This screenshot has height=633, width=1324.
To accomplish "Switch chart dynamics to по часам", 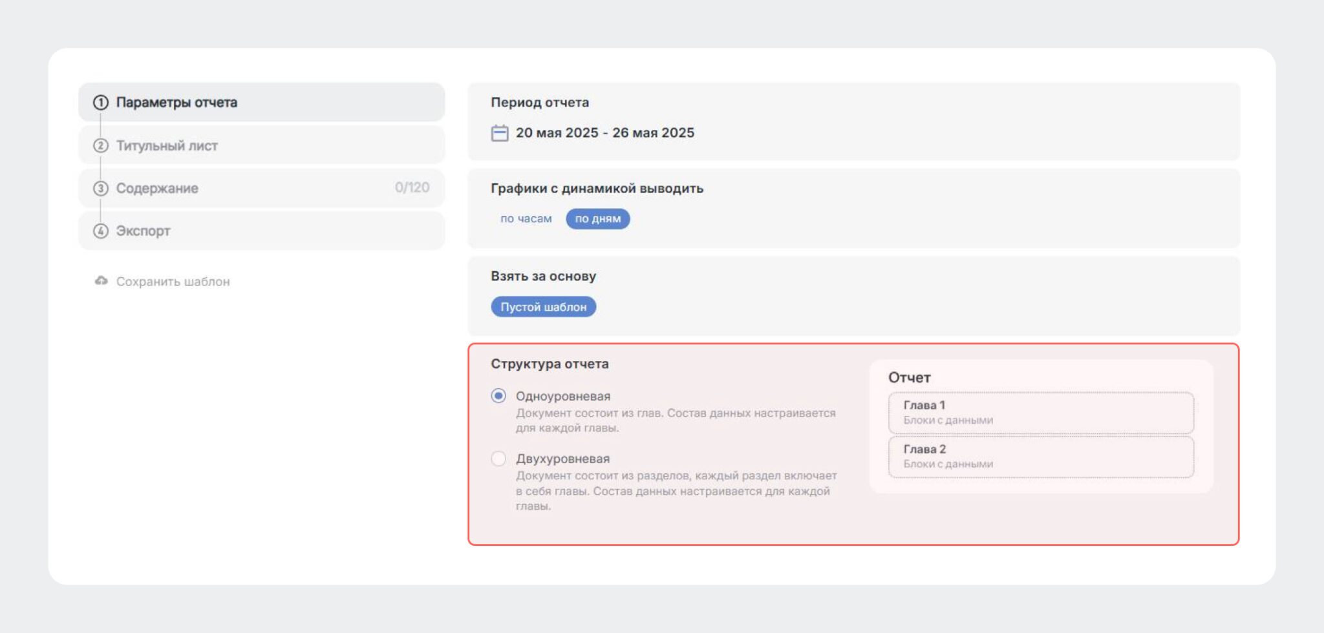I will 526,219.
